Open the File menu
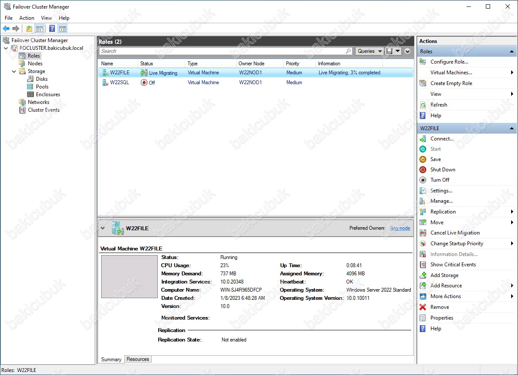The width and height of the screenshot is (518, 375). click(x=9, y=18)
